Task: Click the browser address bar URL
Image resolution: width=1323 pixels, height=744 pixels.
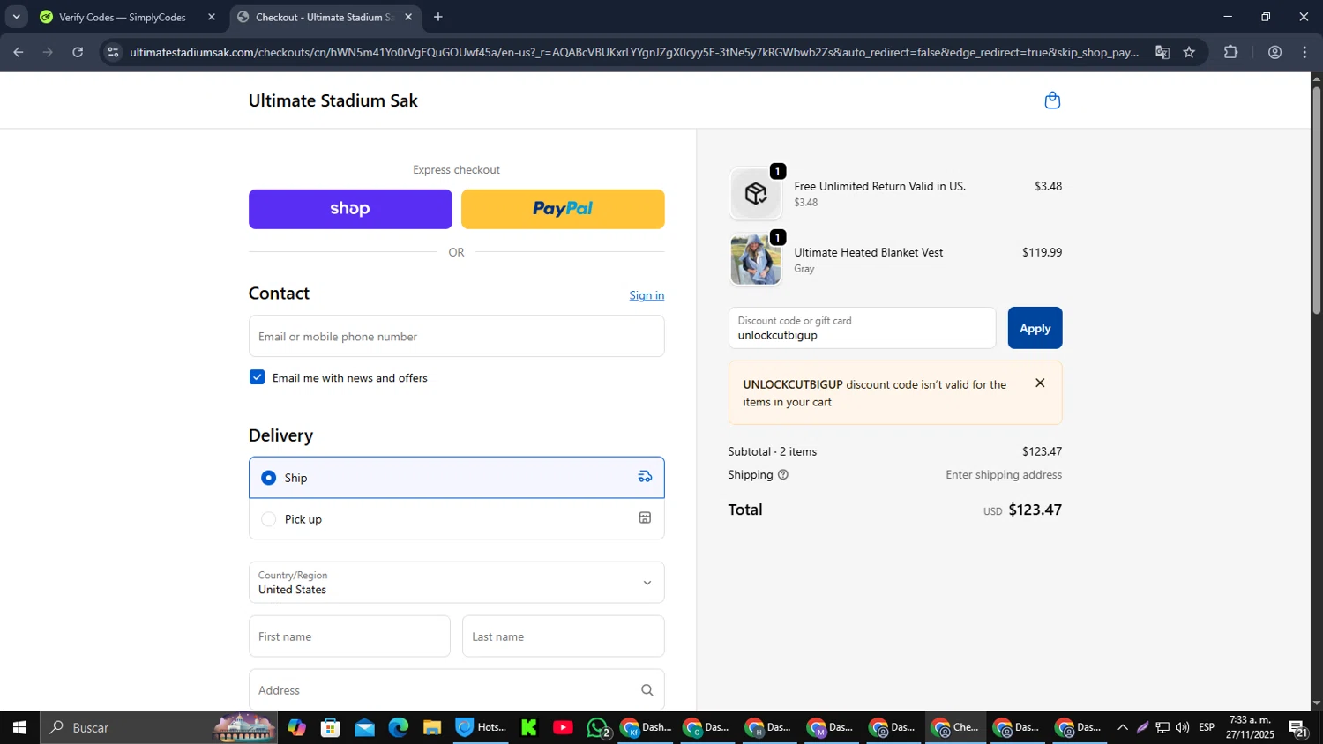Action: click(633, 52)
